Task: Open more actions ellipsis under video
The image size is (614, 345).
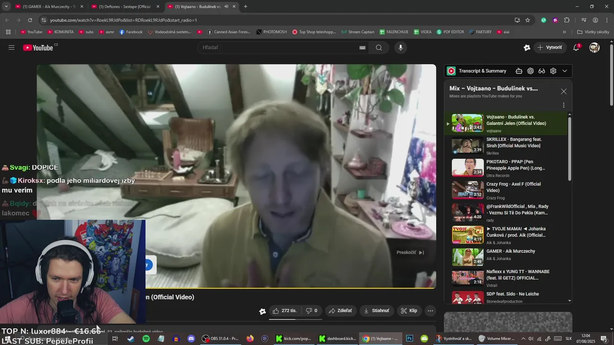Action: pos(430,310)
